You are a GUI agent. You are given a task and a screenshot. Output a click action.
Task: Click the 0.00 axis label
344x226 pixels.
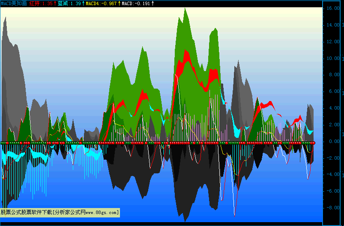334,141
